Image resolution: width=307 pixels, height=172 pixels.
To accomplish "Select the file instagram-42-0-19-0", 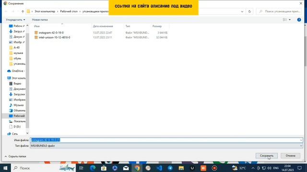I will pos(51,32).
